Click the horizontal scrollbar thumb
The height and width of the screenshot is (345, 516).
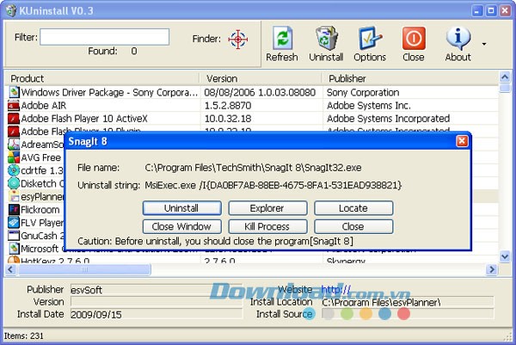click(x=84, y=269)
